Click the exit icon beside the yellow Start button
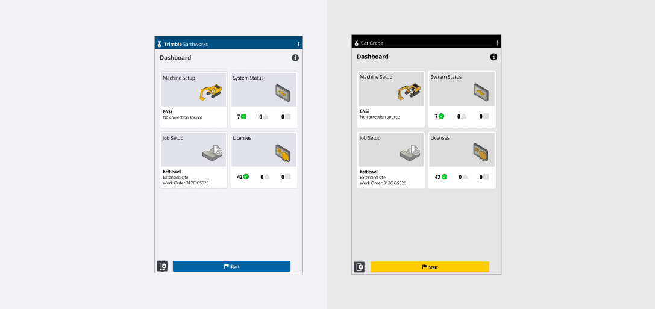Screen dimensions: 655x309 (x=360, y=267)
